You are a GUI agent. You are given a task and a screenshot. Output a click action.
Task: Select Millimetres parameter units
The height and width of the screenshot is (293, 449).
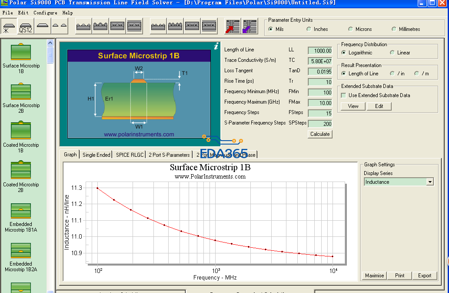click(406, 29)
